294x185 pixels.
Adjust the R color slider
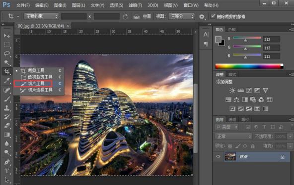(245, 41)
